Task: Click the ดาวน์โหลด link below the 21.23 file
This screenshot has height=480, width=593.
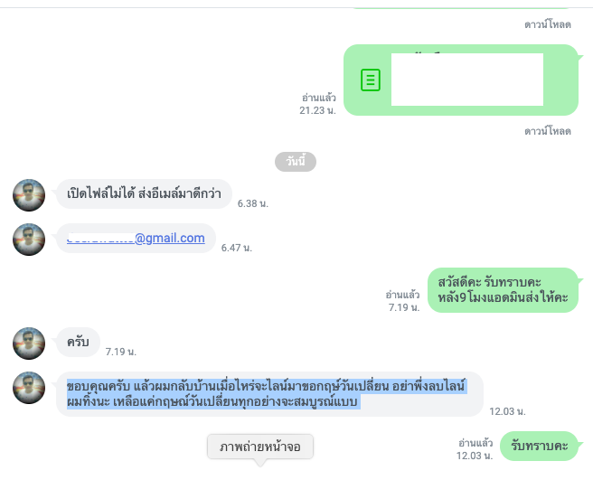Action: [x=548, y=131]
